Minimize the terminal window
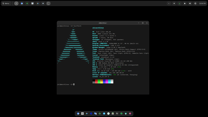The image size is (208, 117). [139, 23]
